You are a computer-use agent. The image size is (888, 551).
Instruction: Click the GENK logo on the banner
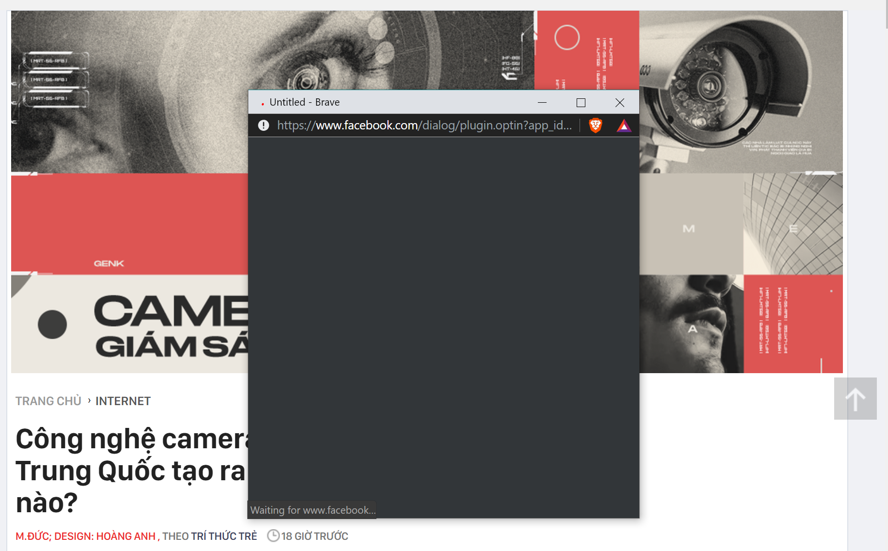[109, 263]
